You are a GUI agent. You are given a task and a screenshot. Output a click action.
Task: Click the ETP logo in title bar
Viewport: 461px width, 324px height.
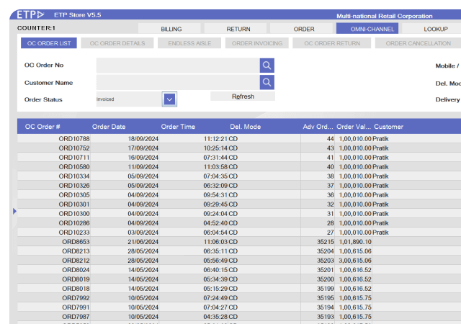click(30, 14)
